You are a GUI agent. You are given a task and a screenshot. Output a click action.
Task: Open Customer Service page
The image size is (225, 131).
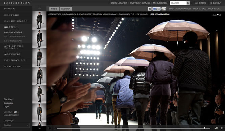coord(140,3)
